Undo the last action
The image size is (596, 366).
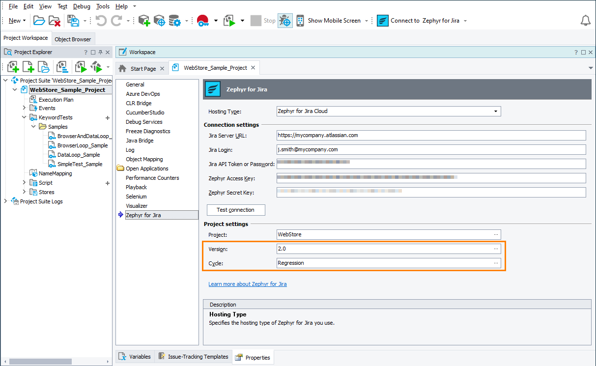click(x=101, y=20)
